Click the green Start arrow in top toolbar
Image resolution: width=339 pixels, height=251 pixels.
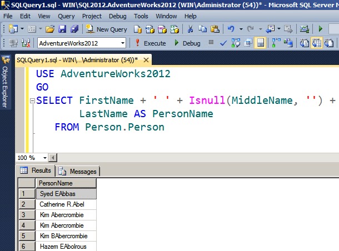321,29
